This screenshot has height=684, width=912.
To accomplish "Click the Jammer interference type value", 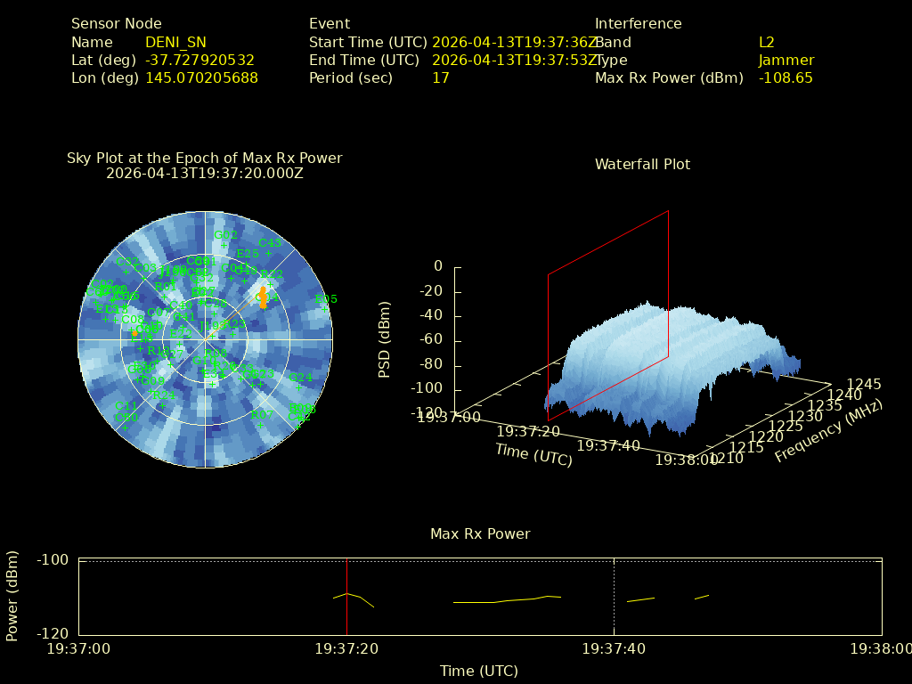I will [x=786, y=60].
